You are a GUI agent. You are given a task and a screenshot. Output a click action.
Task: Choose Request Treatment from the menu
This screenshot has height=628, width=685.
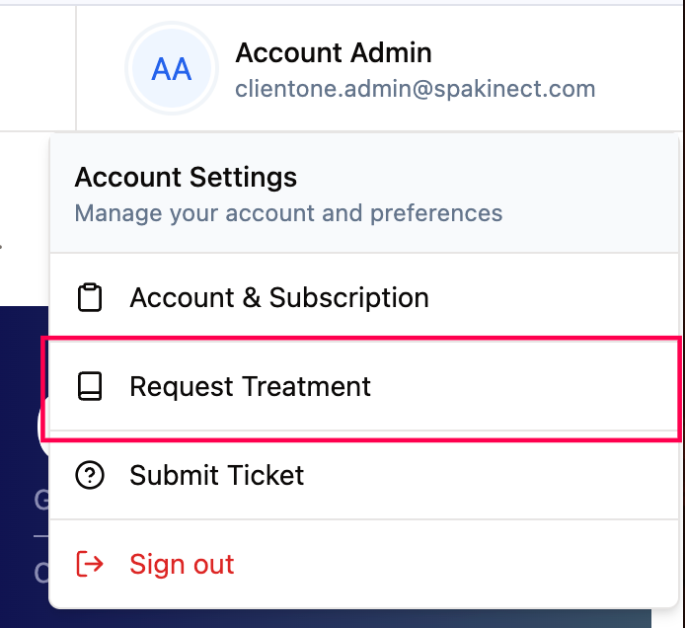(x=364, y=386)
